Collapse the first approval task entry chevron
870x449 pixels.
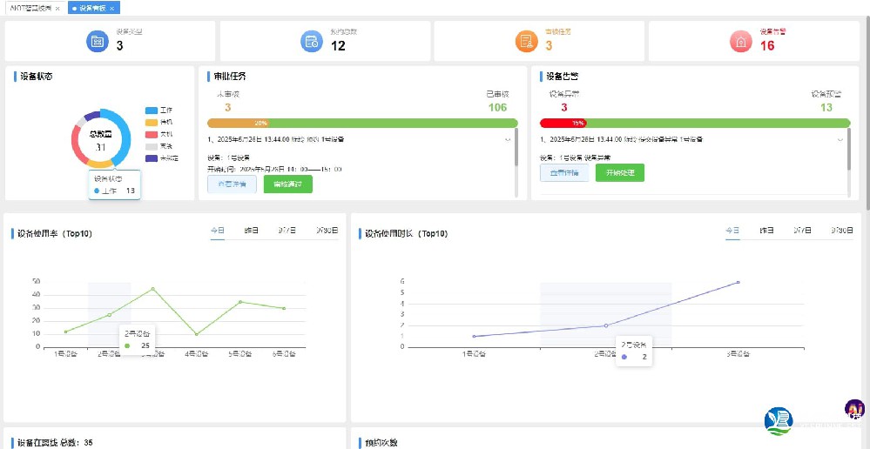[508, 139]
